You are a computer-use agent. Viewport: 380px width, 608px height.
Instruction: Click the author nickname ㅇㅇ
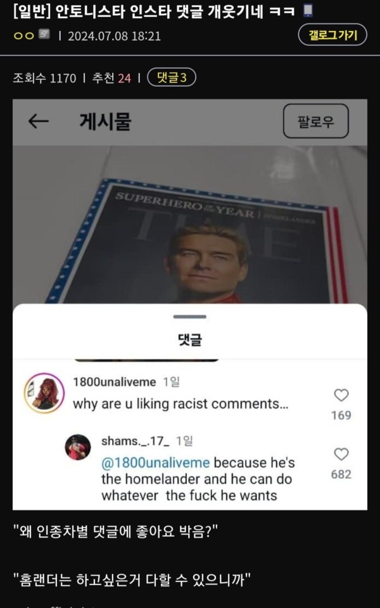(x=23, y=35)
